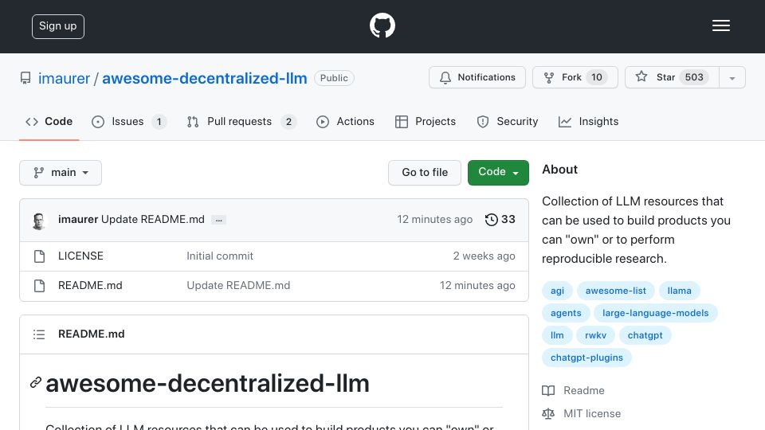Open the README.md file in file list
Viewport: 765px width, 430px height.
[x=90, y=285]
